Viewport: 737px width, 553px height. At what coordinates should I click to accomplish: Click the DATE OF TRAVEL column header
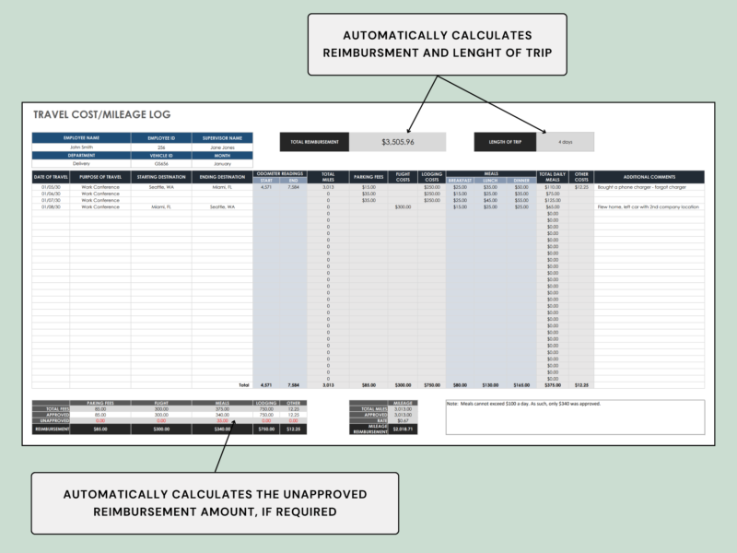51,177
